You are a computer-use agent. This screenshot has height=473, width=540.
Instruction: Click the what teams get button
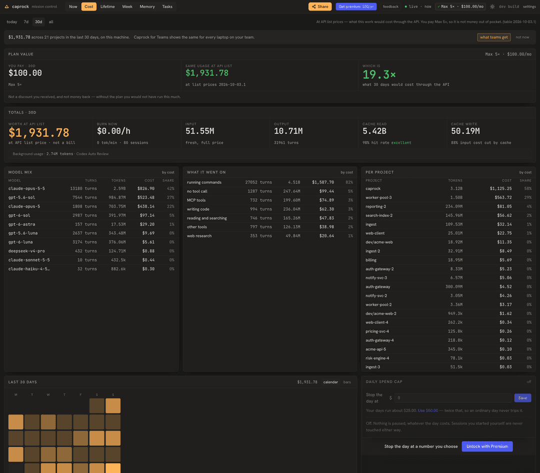[493, 37]
